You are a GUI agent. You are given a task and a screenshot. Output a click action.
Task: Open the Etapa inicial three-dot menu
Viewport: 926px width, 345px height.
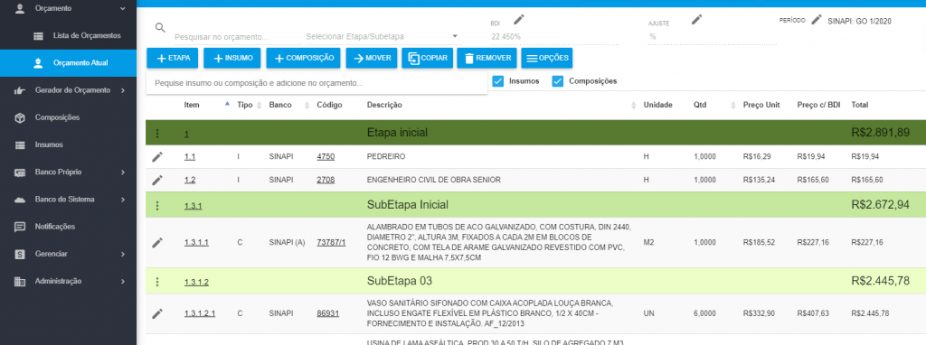click(157, 134)
